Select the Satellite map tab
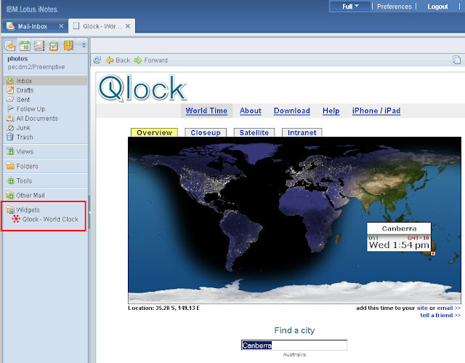The height and width of the screenshot is (363, 465). 254,132
